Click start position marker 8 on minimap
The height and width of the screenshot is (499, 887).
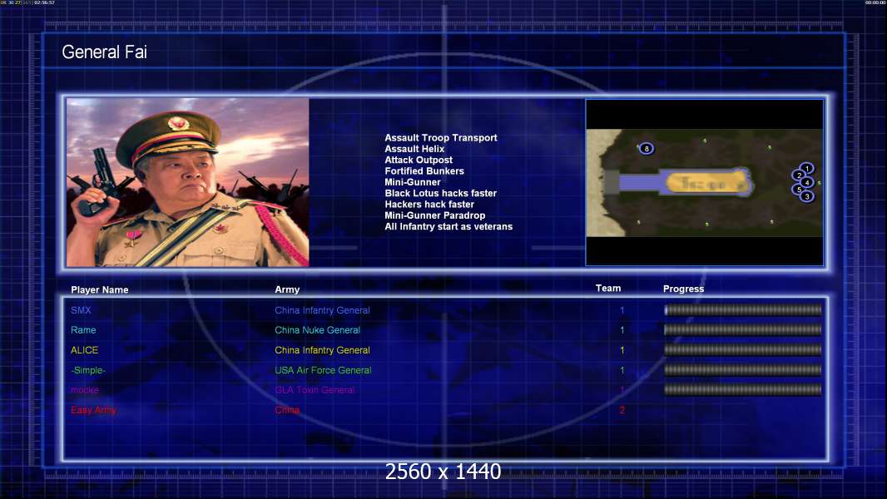pyautogui.click(x=647, y=149)
